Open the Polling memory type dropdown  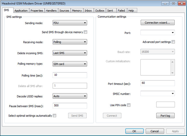click(70, 64)
